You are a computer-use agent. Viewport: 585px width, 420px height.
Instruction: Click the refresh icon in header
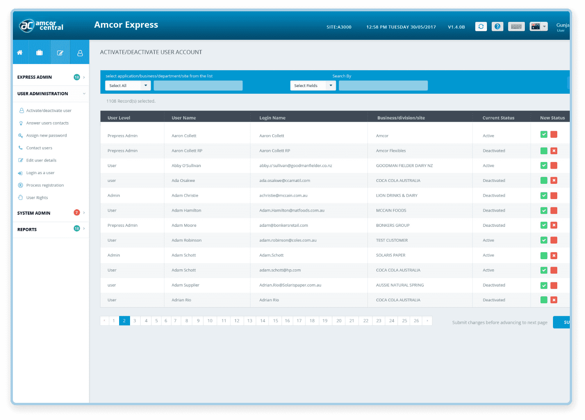481,27
